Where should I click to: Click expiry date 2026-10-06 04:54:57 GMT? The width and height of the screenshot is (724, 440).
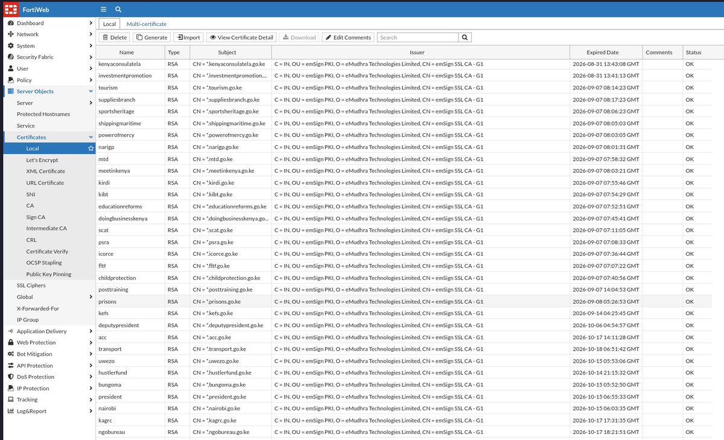tap(606, 325)
